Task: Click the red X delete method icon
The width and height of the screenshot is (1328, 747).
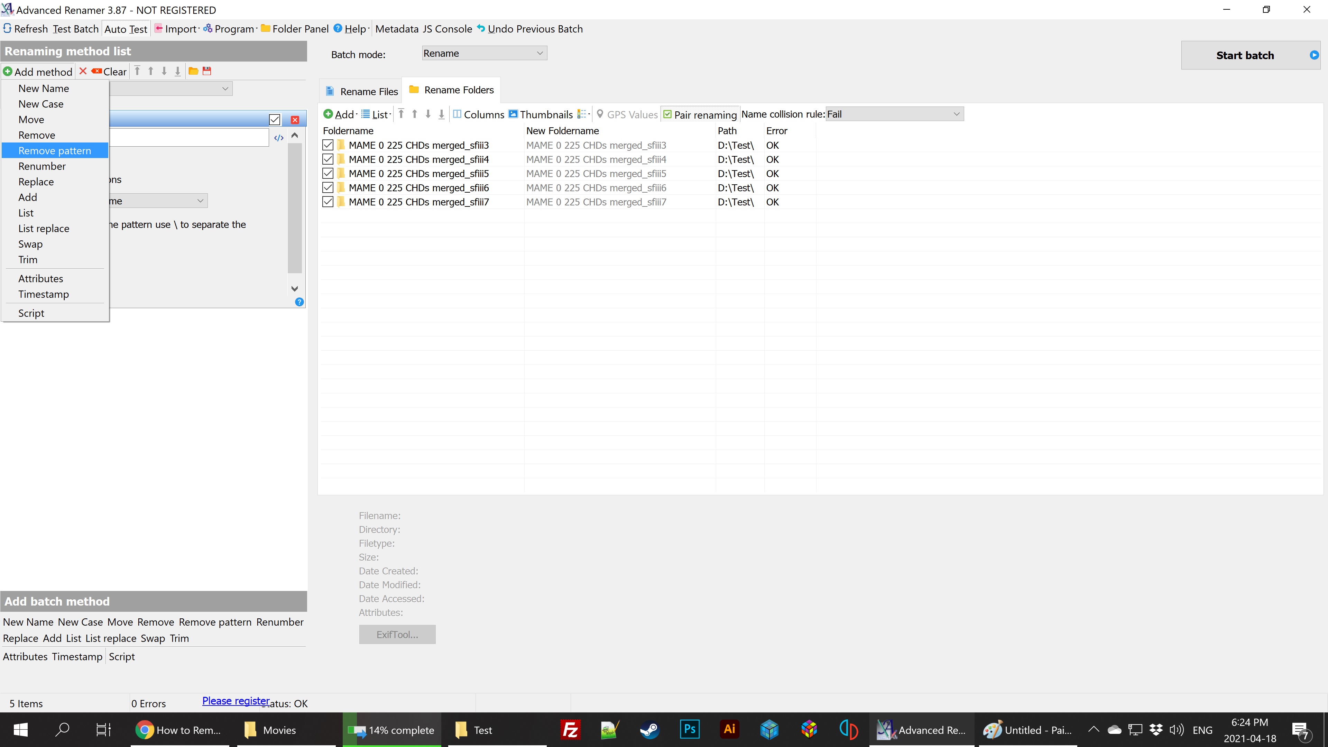Action: pyautogui.click(x=83, y=71)
